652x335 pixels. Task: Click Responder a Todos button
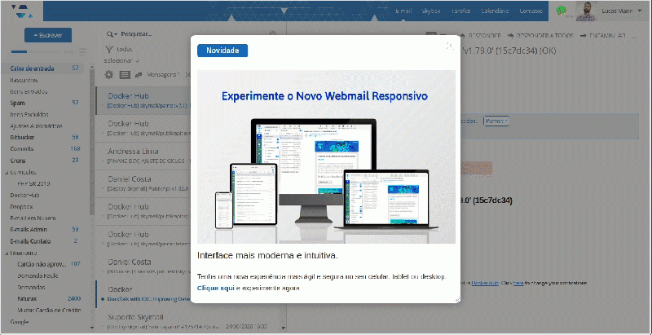tap(541, 36)
